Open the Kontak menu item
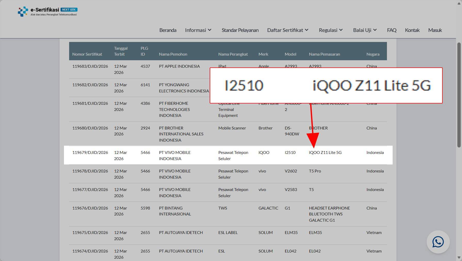462x261 pixels. click(412, 30)
